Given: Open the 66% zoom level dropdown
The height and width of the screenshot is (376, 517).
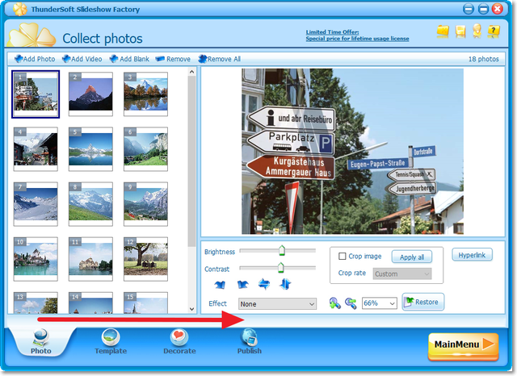Looking at the screenshot, I should click(x=379, y=303).
